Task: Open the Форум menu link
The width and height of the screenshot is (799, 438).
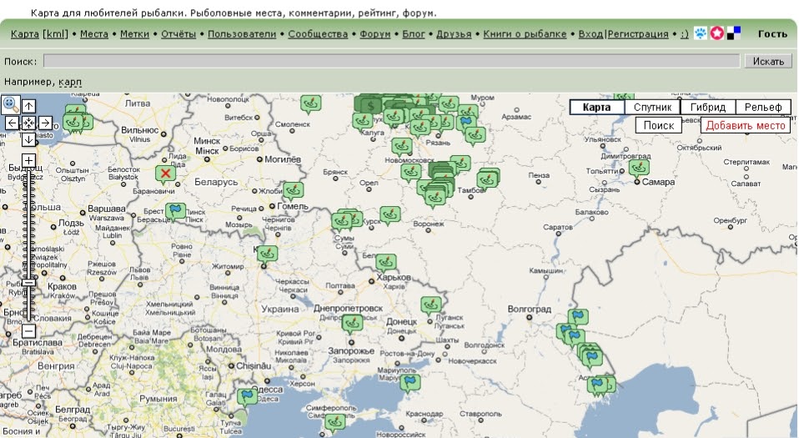Action: 375,34
